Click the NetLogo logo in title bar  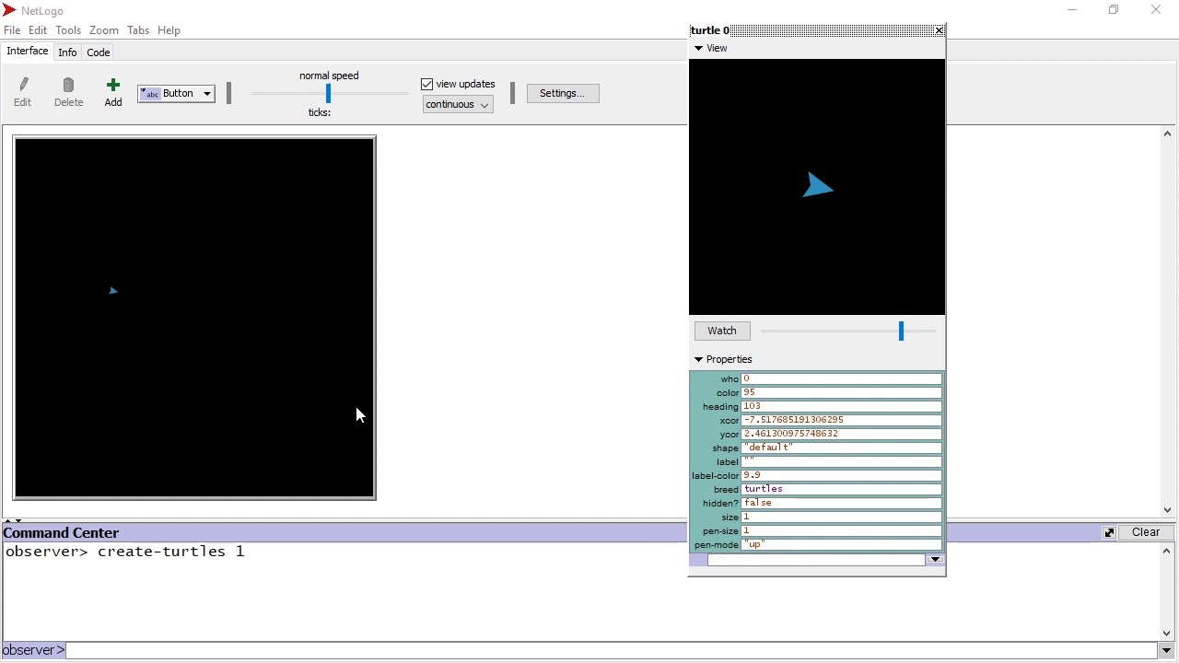coord(9,10)
